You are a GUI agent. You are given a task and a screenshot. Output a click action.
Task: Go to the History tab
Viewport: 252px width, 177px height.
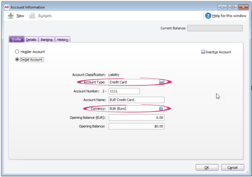[62, 40]
